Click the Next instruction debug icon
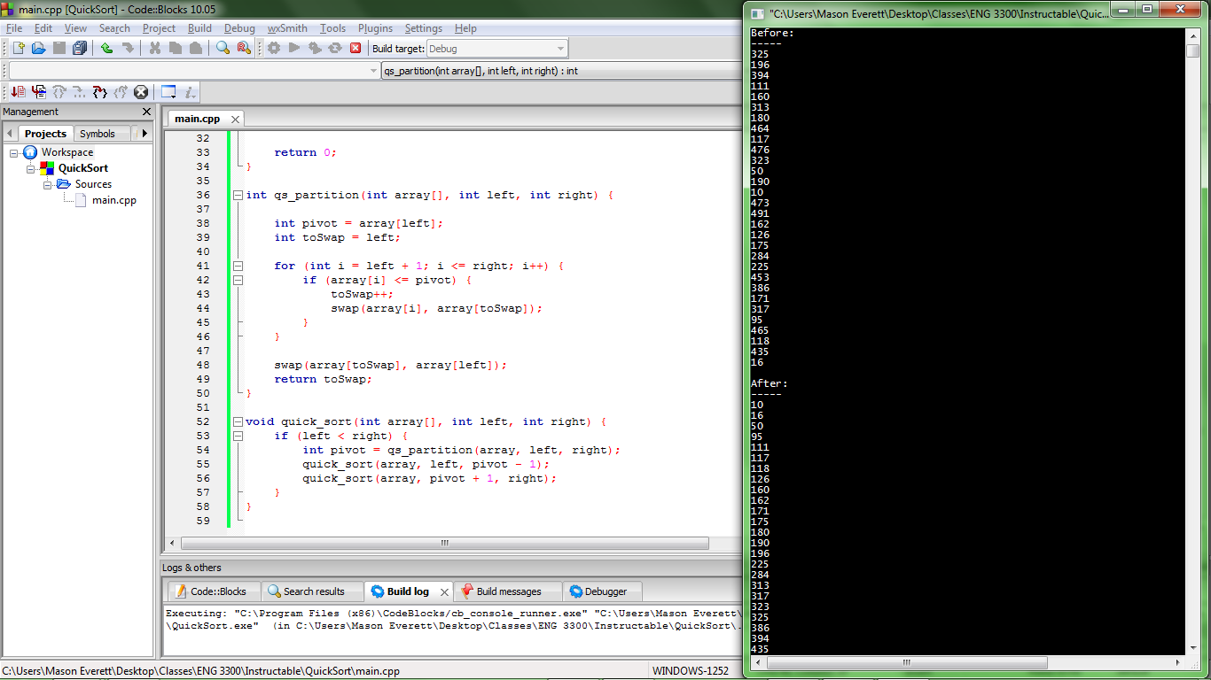Viewport: 1211px width, 680px height. [x=80, y=92]
